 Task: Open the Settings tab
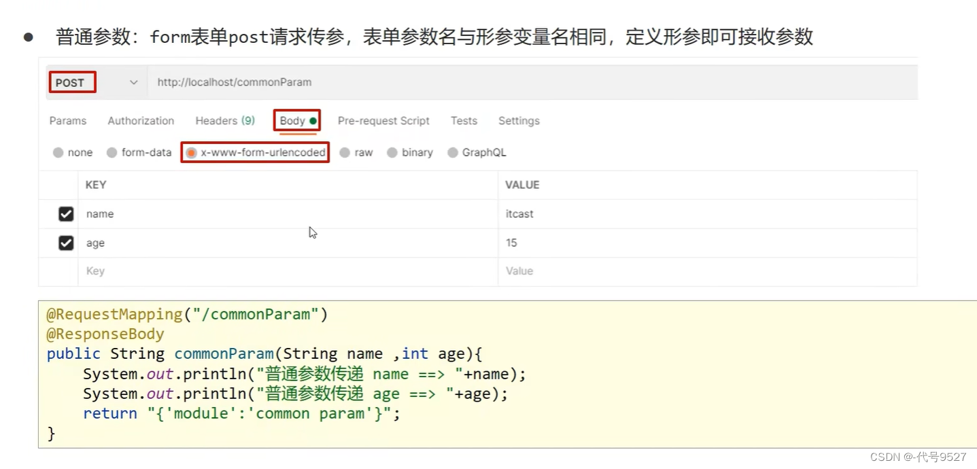[519, 121]
